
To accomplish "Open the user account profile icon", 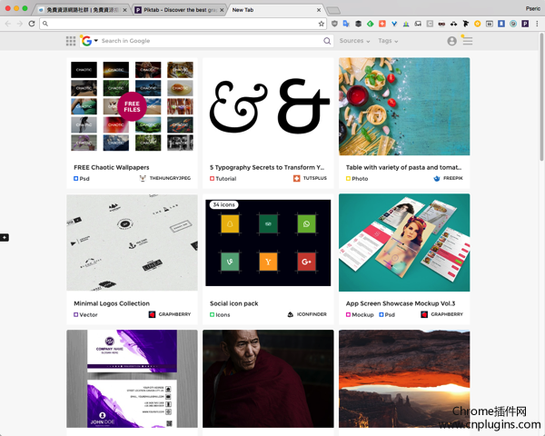I will pos(451,41).
